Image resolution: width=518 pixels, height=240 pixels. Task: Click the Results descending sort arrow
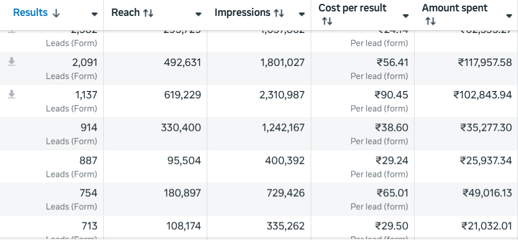56,13
